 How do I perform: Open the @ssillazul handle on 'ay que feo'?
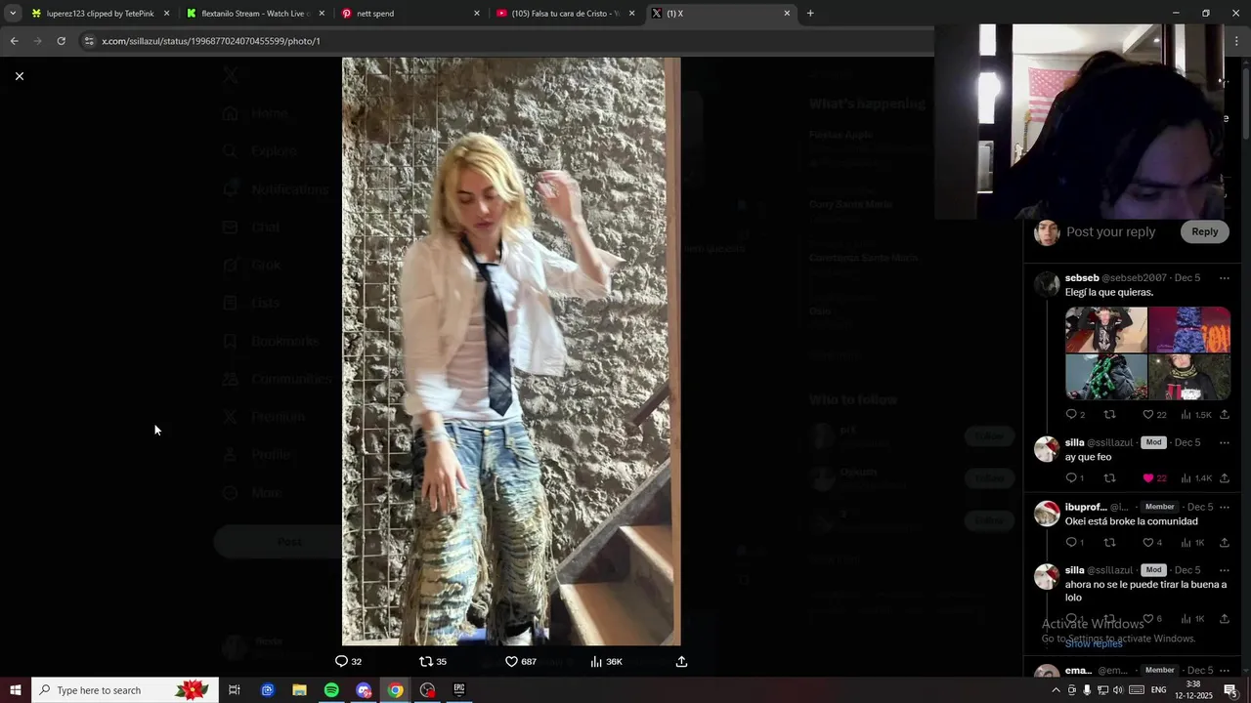pyautogui.click(x=1109, y=442)
